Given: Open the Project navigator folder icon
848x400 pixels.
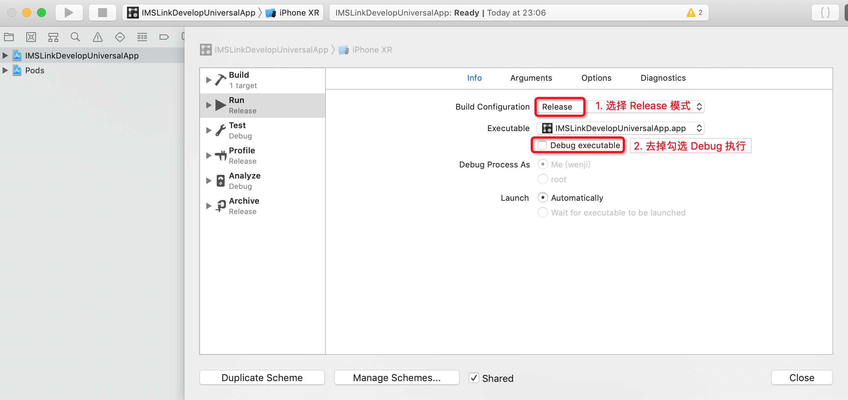Looking at the screenshot, I should 9,37.
